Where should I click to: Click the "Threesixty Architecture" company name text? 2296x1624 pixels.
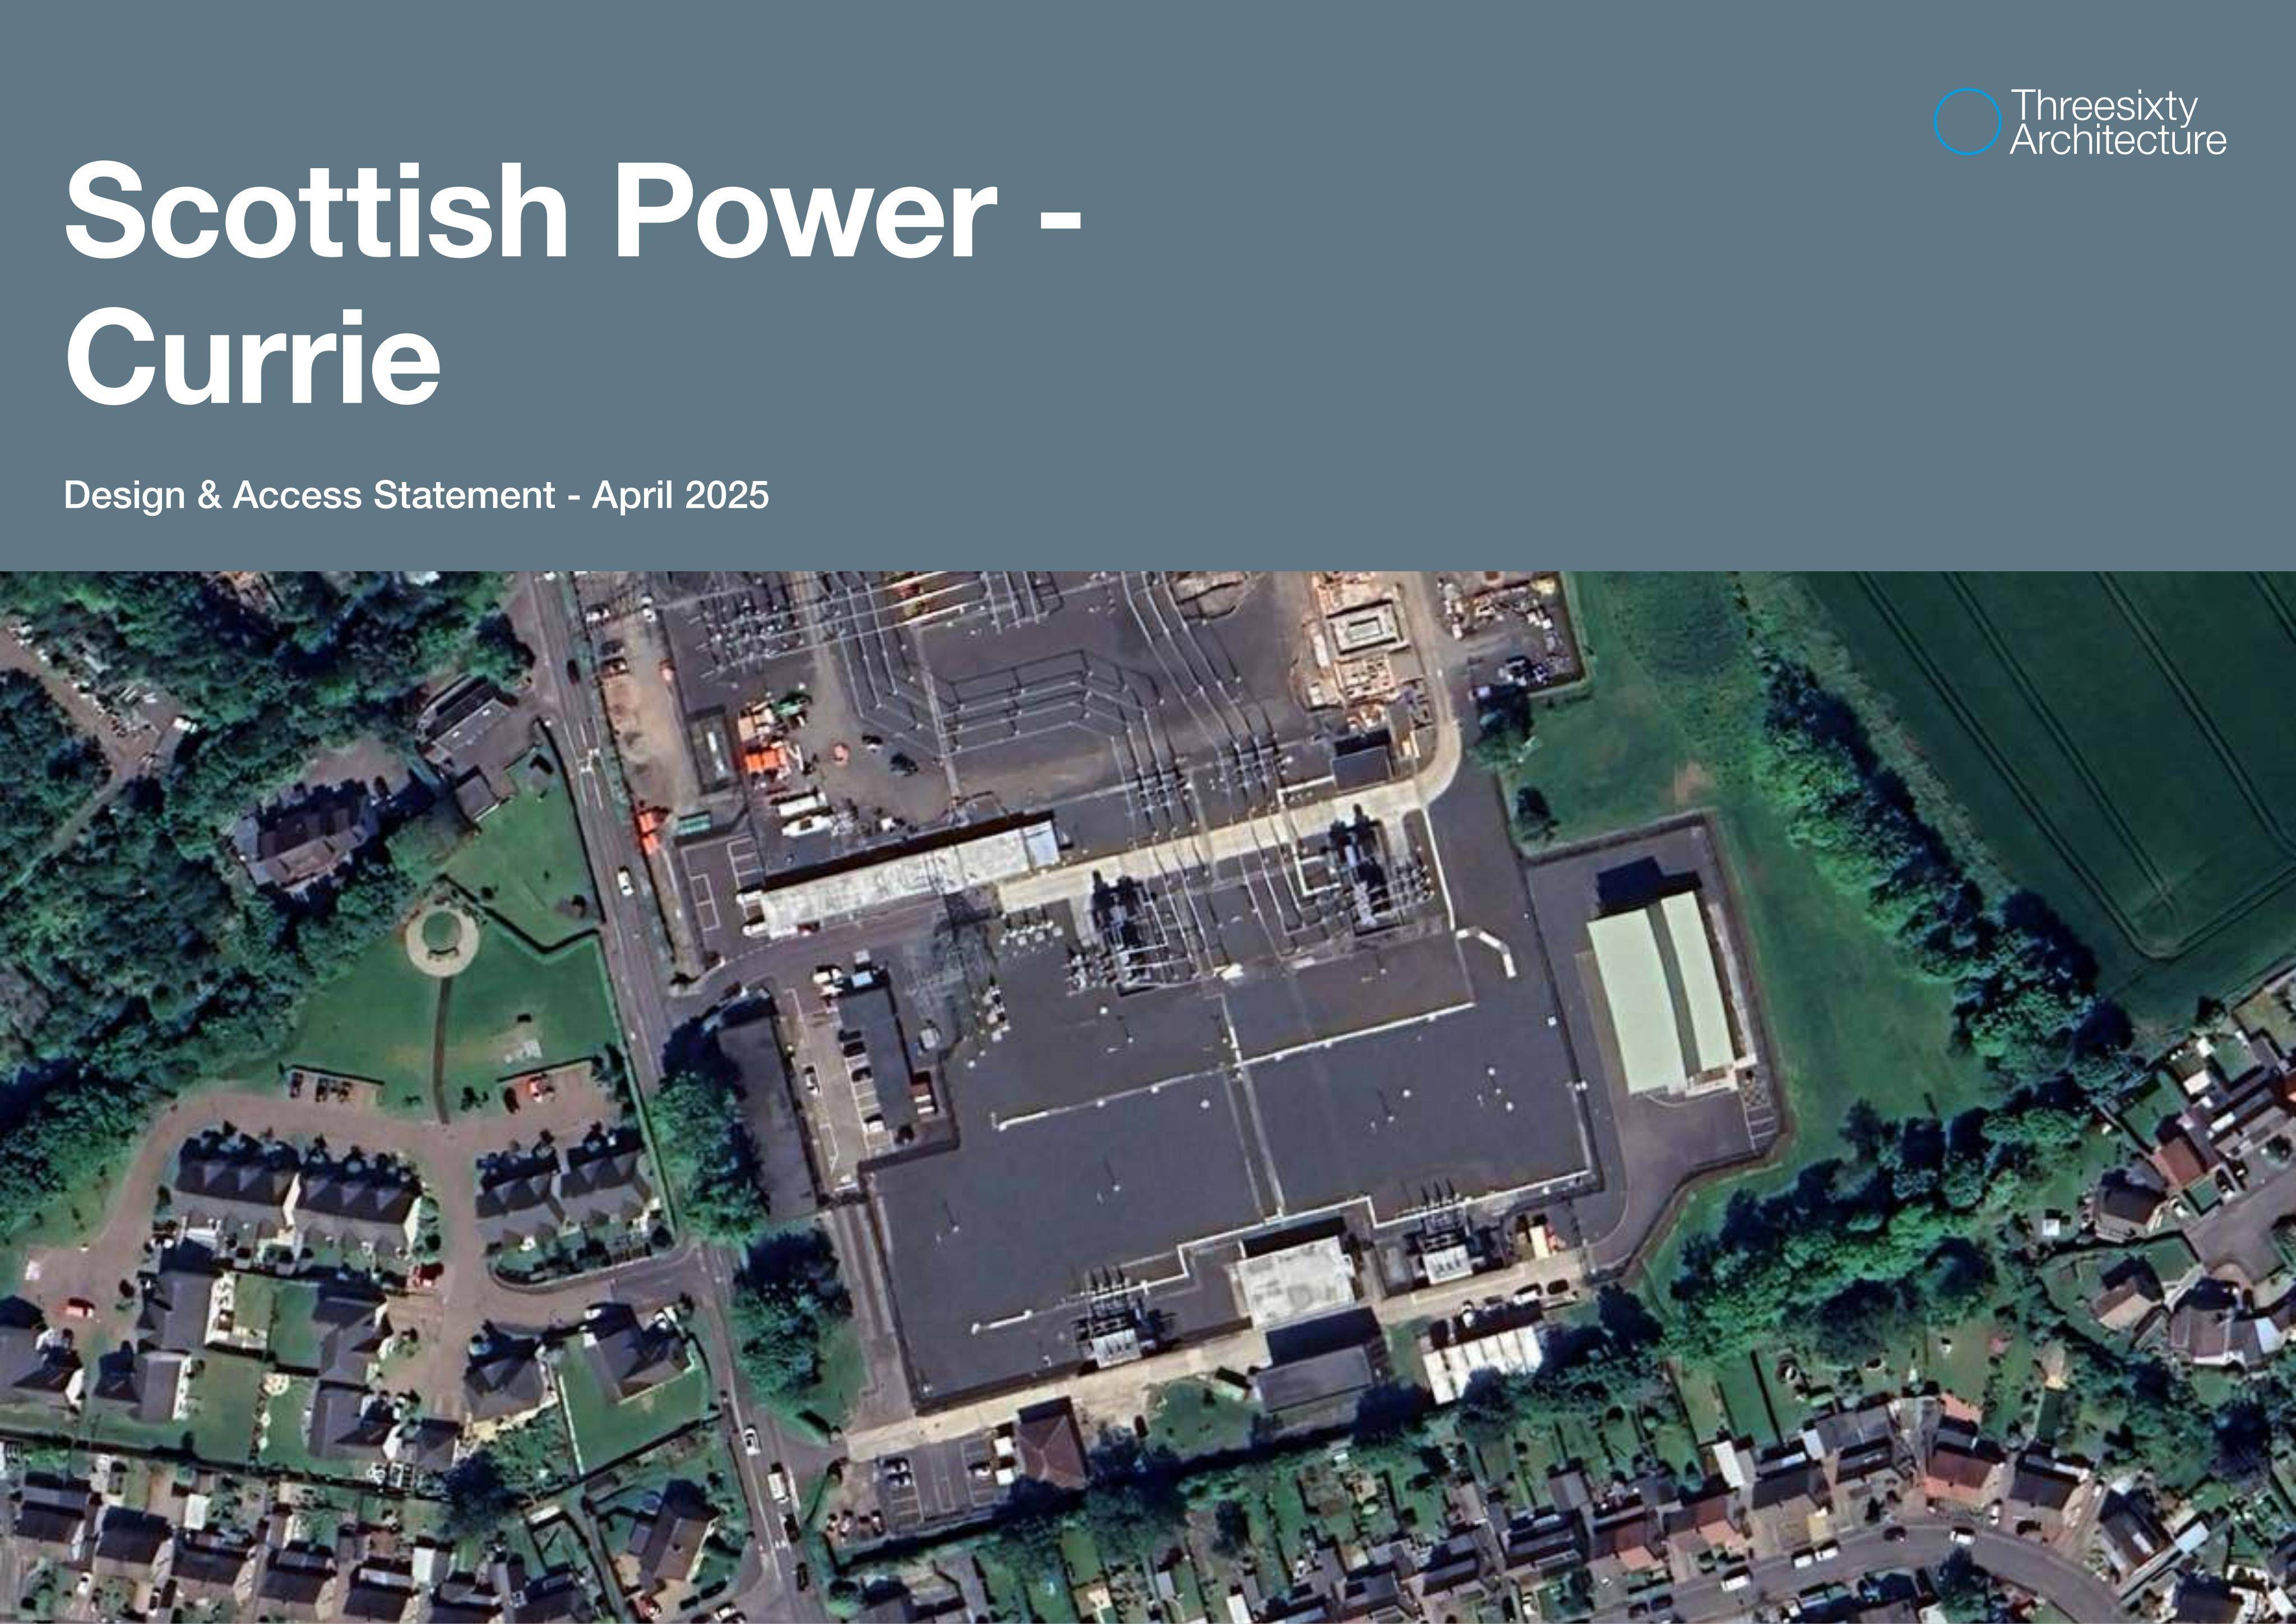point(2118,122)
